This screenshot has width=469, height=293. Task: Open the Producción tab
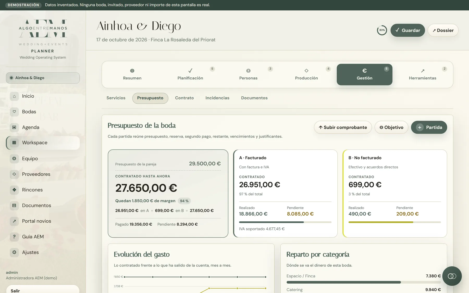pos(306,74)
